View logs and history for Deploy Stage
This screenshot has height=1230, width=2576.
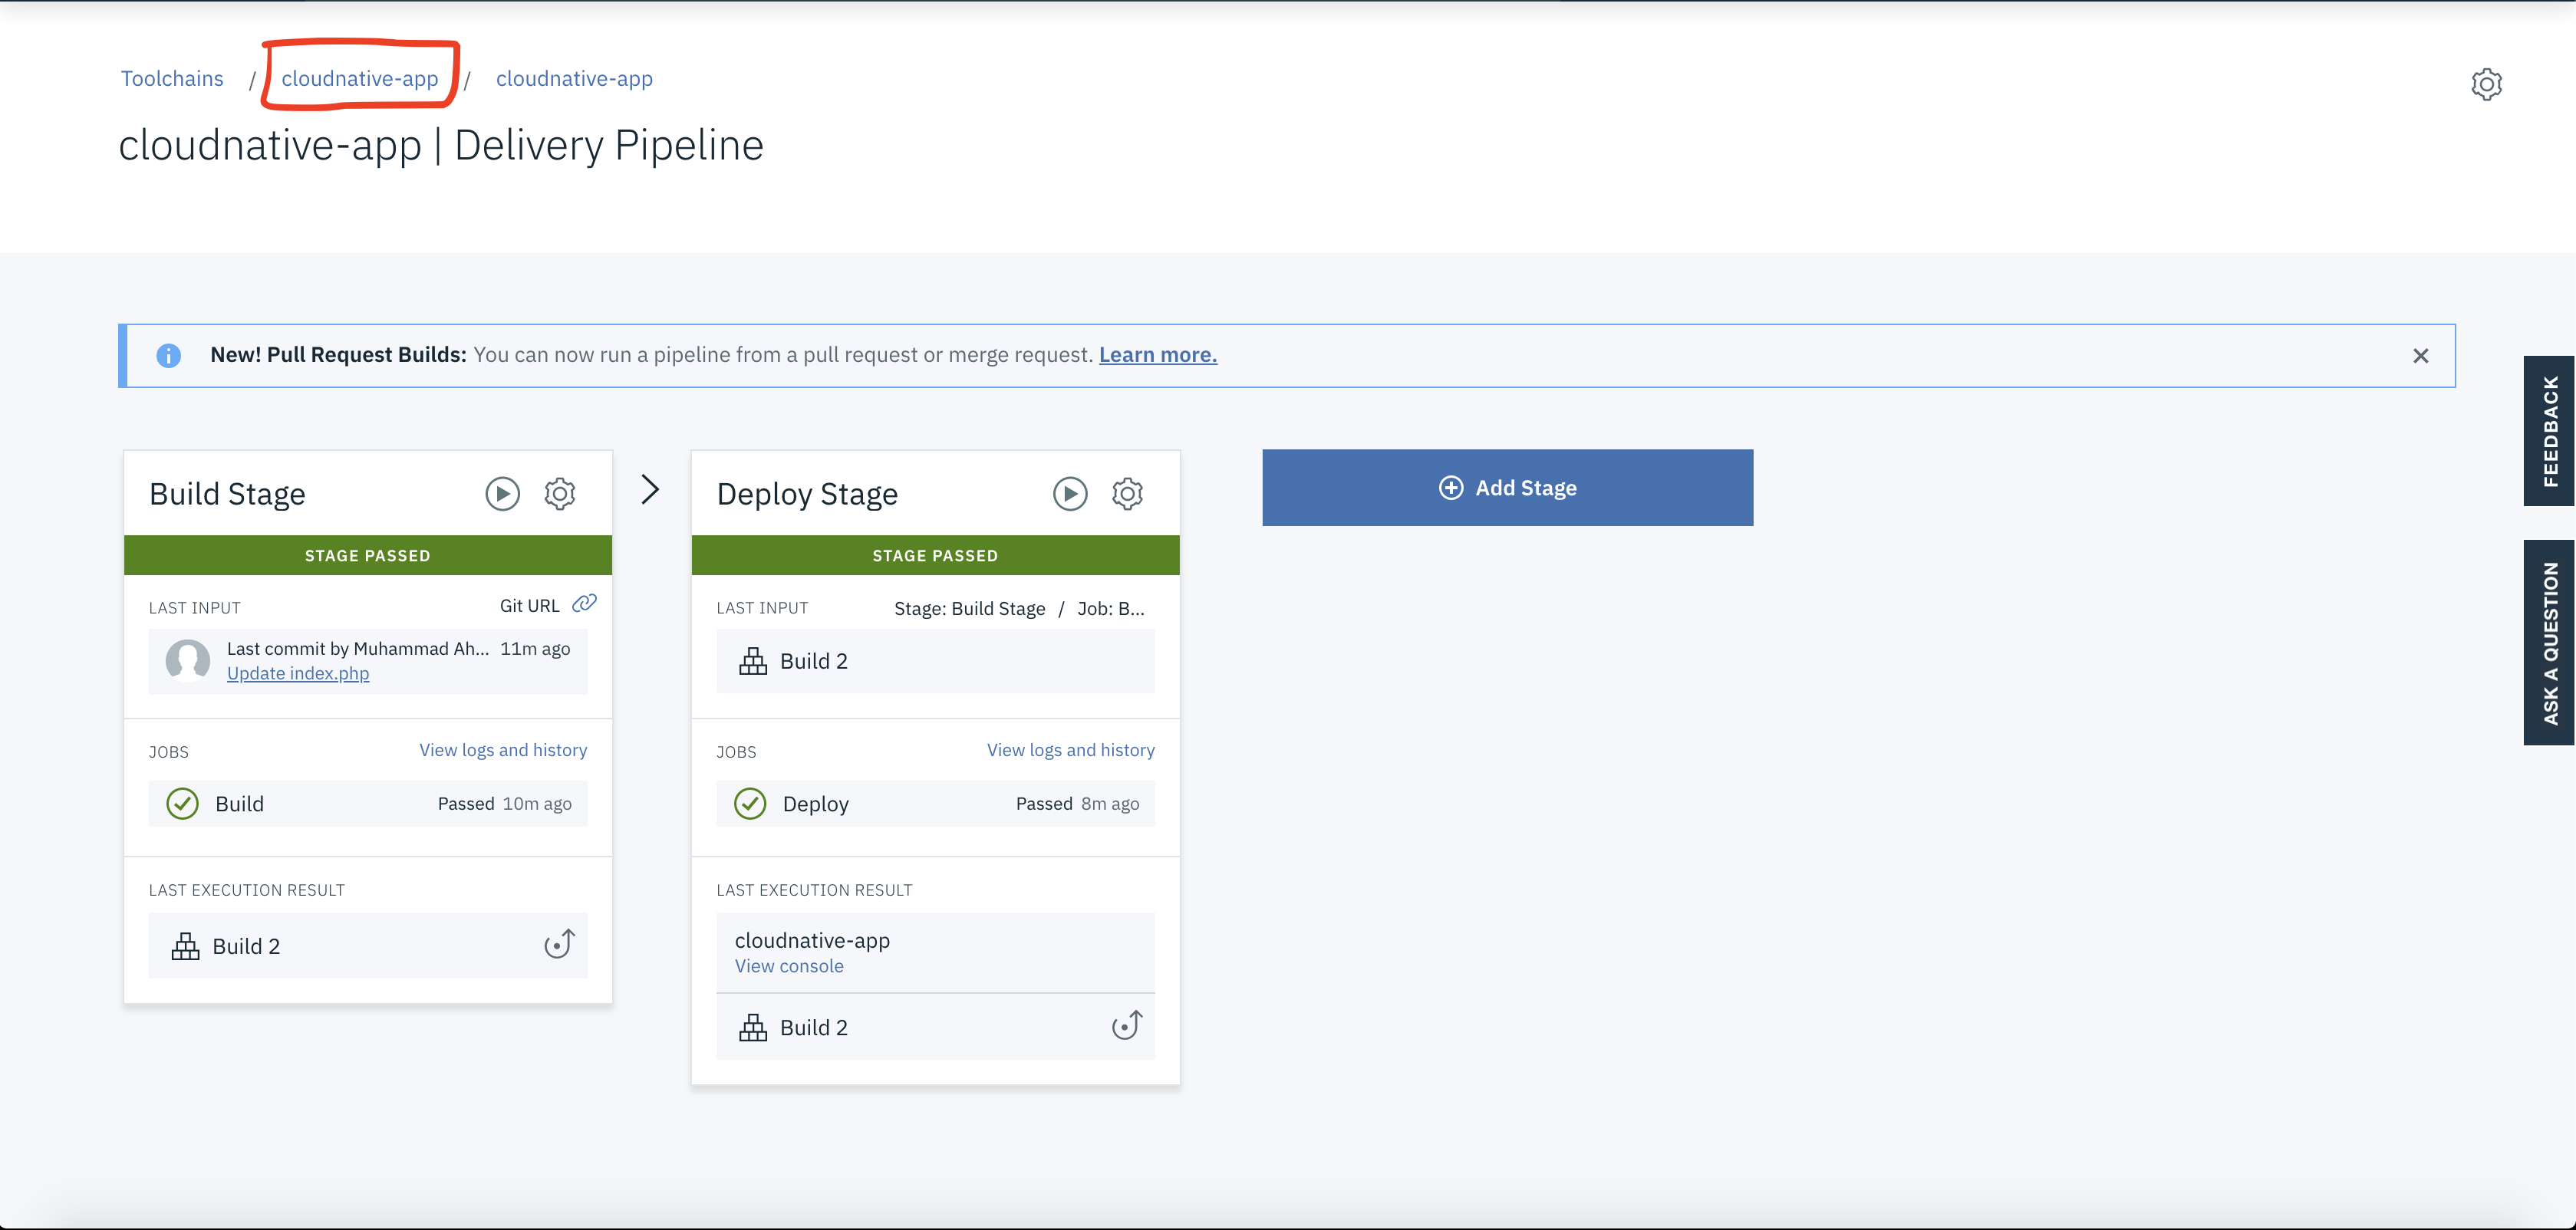coord(1070,750)
